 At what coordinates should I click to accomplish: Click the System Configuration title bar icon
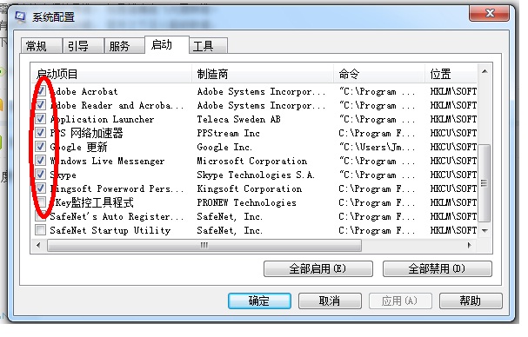click(x=20, y=17)
